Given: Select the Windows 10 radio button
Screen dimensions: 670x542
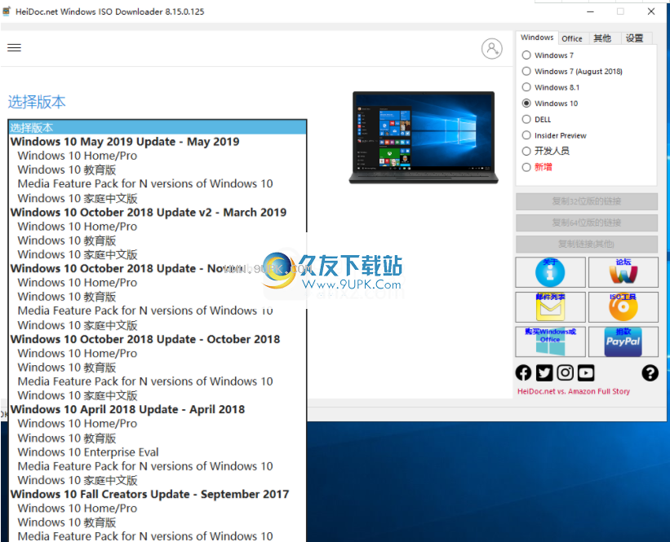Looking at the screenshot, I should coord(526,104).
